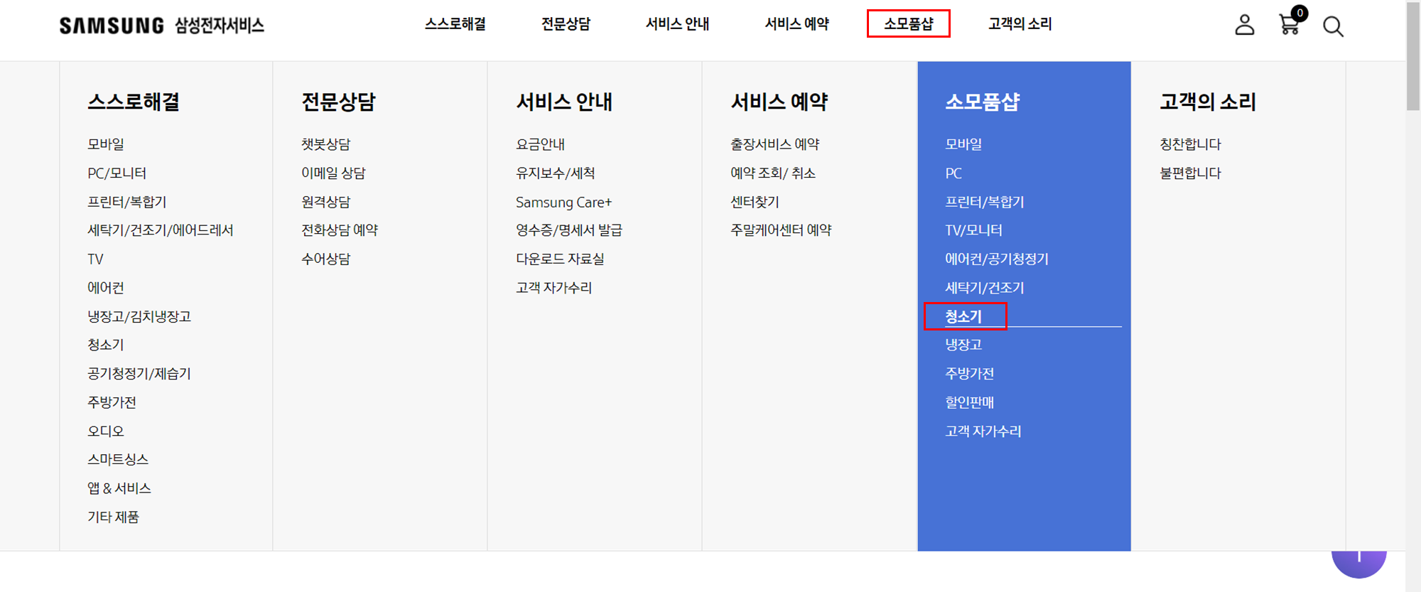Image resolution: width=1421 pixels, height=592 pixels.
Task: Open the 앱 & 서비스 link
Action: tap(119, 488)
